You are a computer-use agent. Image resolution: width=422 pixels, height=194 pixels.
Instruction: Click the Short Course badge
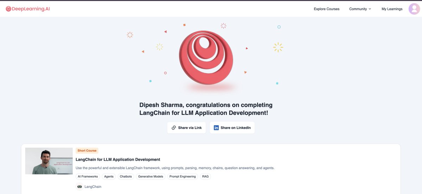click(87, 150)
